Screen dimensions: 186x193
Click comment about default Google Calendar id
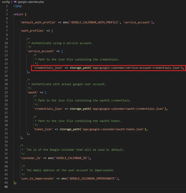coord(75,150)
